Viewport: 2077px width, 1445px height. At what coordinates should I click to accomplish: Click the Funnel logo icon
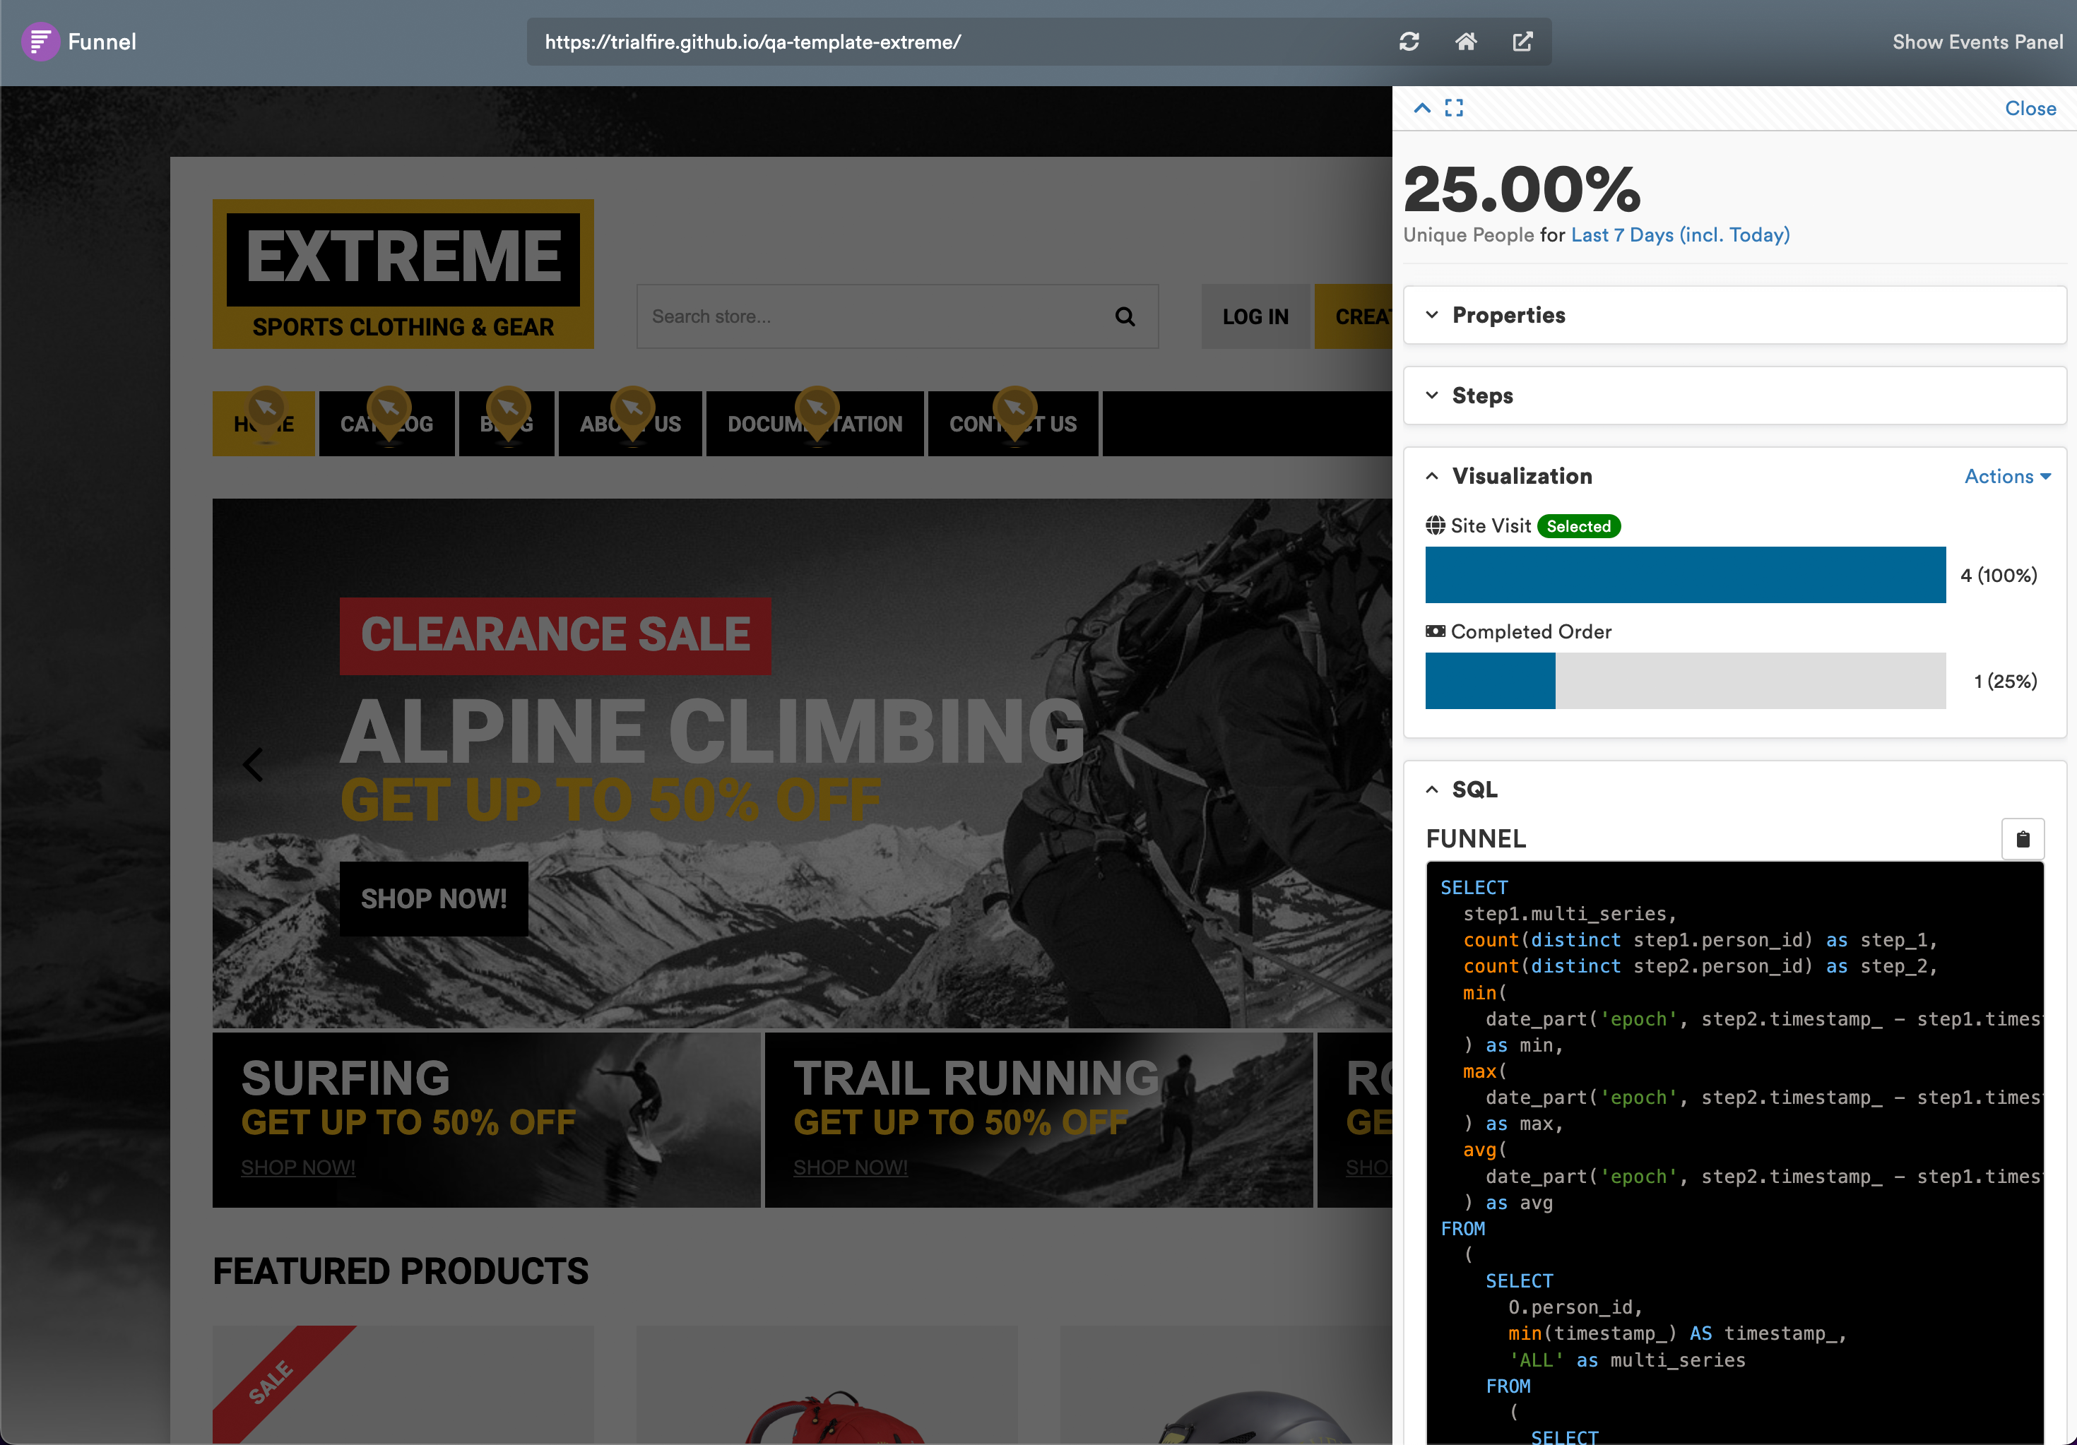tap(39, 42)
